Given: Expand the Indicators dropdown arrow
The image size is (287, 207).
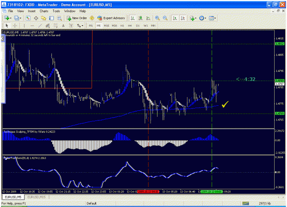Looking at the screenshot, I should [x=196, y=18].
